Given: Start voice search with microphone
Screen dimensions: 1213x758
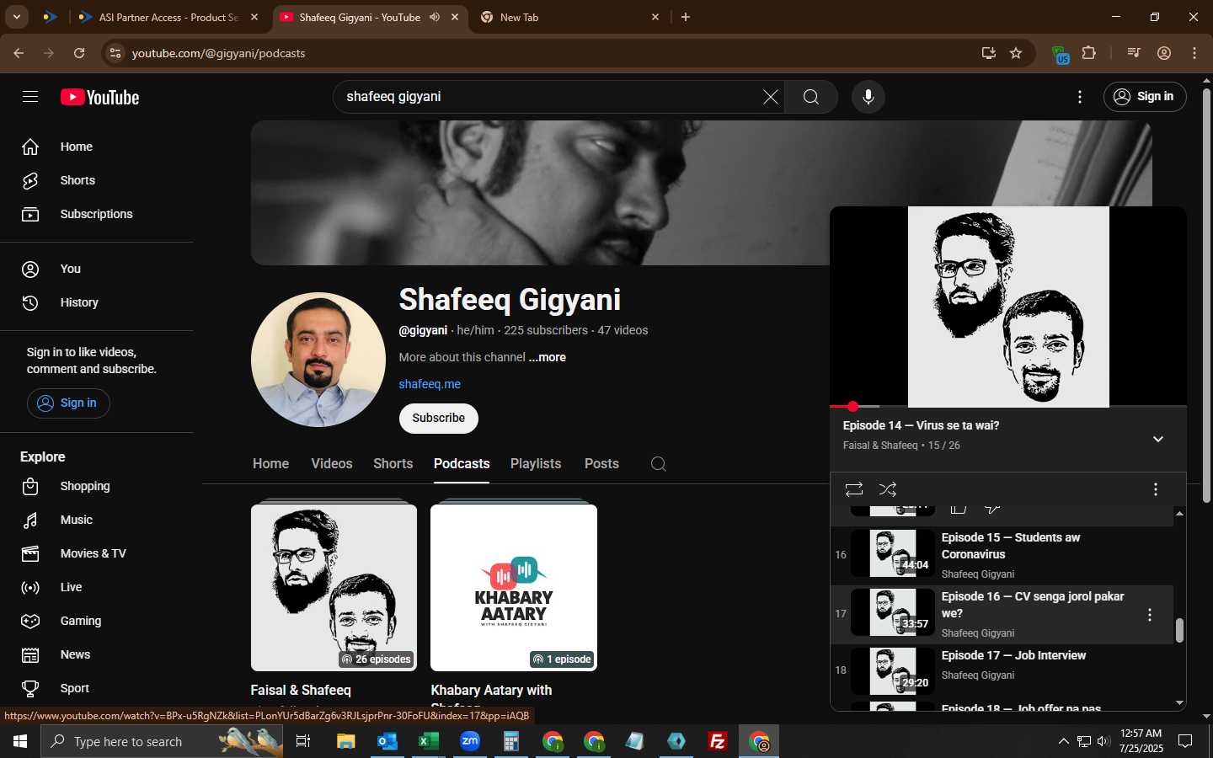Looking at the screenshot, I should [x=868, y=97].
